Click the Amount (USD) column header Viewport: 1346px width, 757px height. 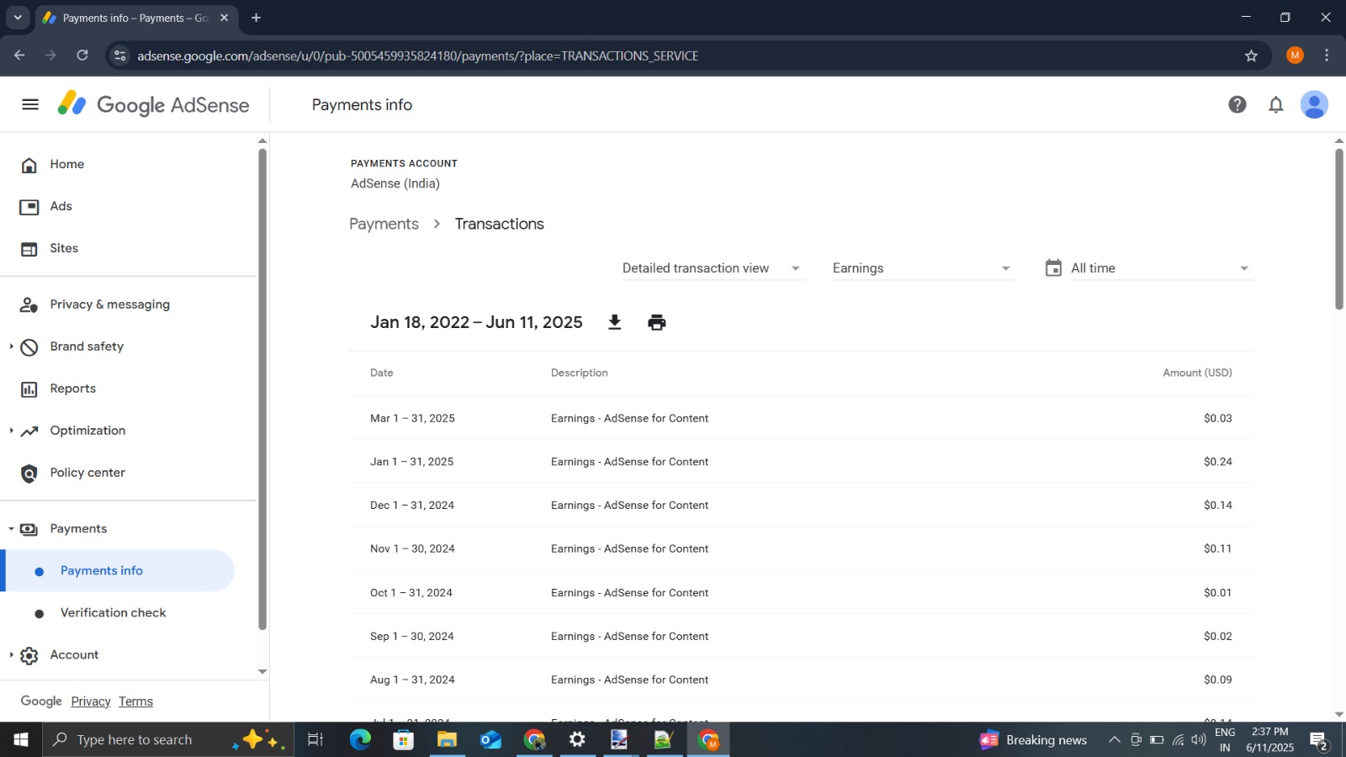point(1197,373)
